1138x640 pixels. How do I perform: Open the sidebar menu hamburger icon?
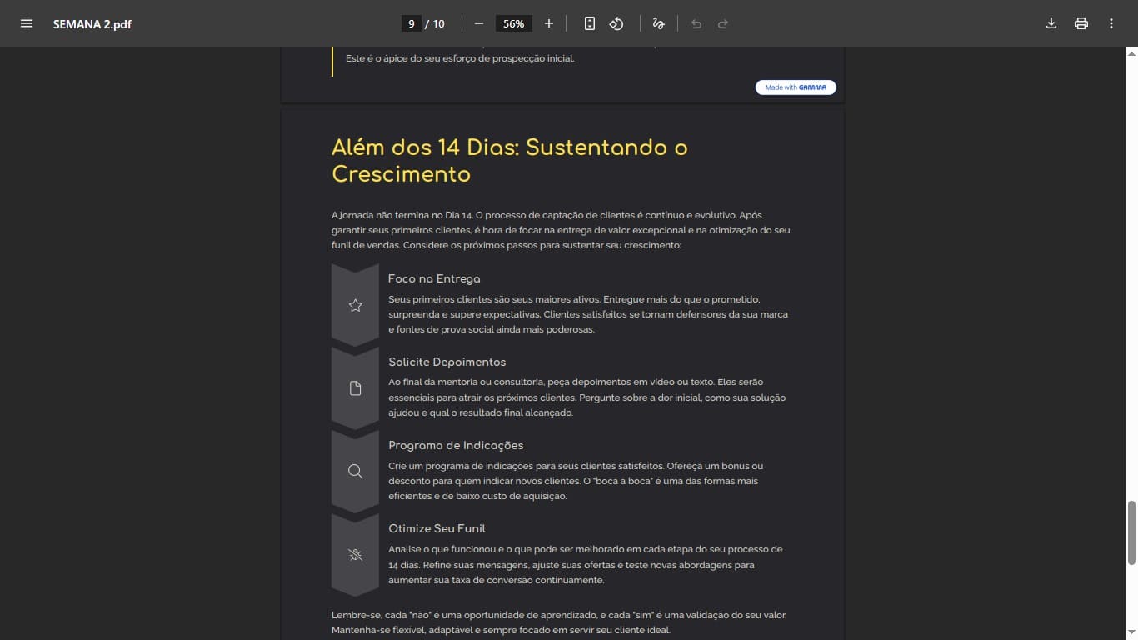27,23
